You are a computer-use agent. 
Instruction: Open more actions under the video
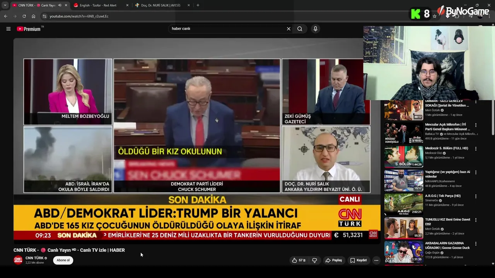point(376,260)
